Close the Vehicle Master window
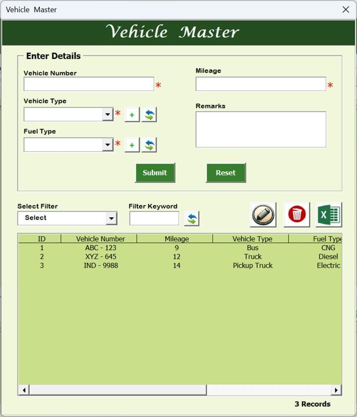The height and width of the screenshot is (417, 357). [345, 10]
